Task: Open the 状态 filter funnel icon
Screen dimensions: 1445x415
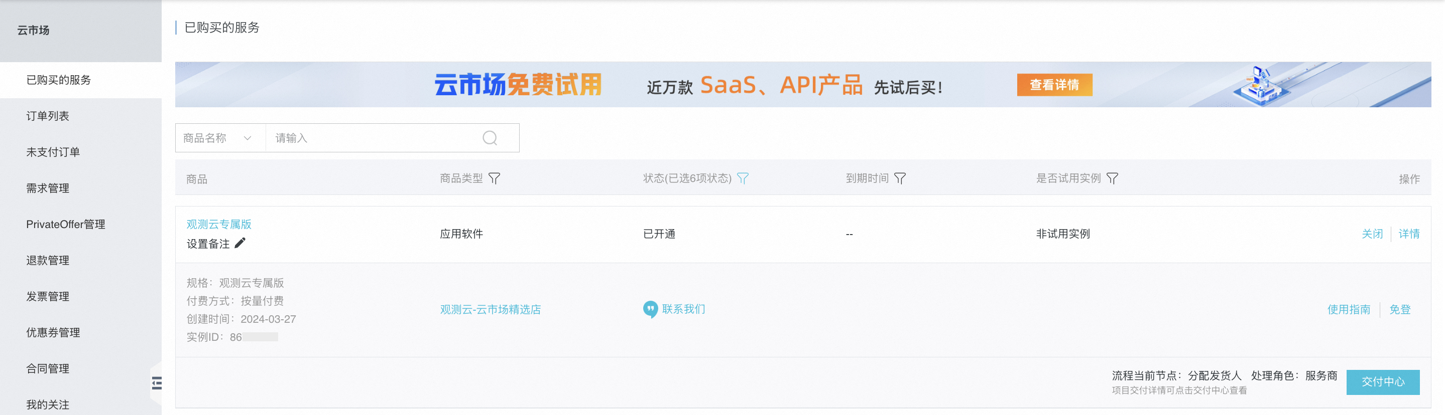Action: click(x=743, y=178)
